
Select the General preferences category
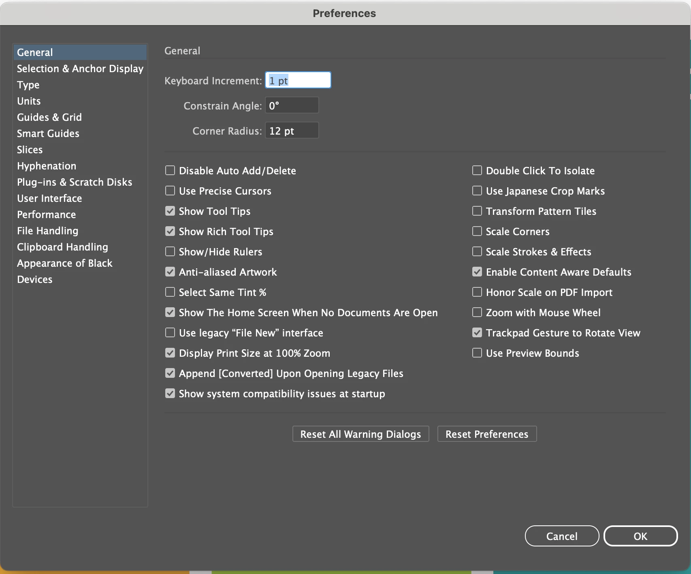pos(80,52)
